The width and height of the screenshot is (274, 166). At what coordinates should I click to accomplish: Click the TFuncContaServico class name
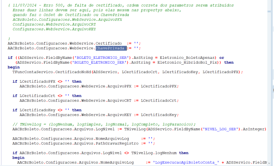point(33,72)
